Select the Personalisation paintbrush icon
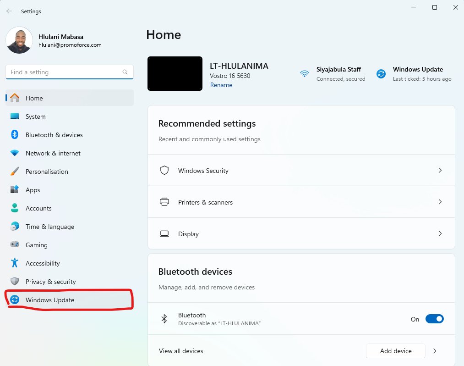This screenshot has width=464, height=366. coord(15,171)
